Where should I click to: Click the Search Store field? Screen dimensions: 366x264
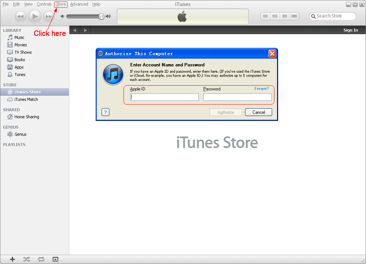click(333, 16)
